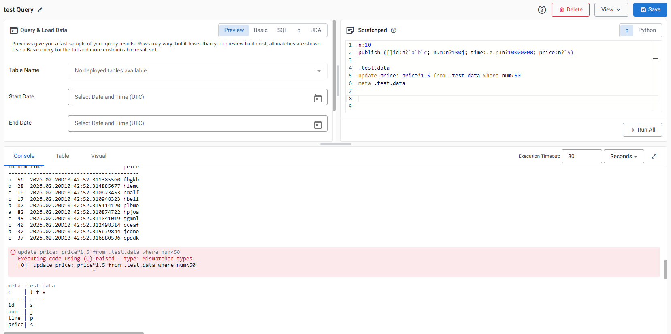Click the console vertical scrollbar
This screenshot has height=334, width=671.
[665, 269]
